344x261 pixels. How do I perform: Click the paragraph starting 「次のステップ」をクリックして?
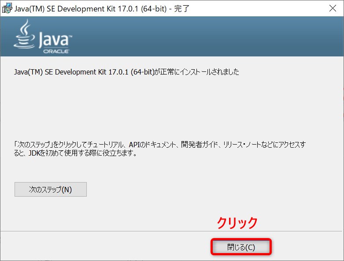(x=160, y=149)
